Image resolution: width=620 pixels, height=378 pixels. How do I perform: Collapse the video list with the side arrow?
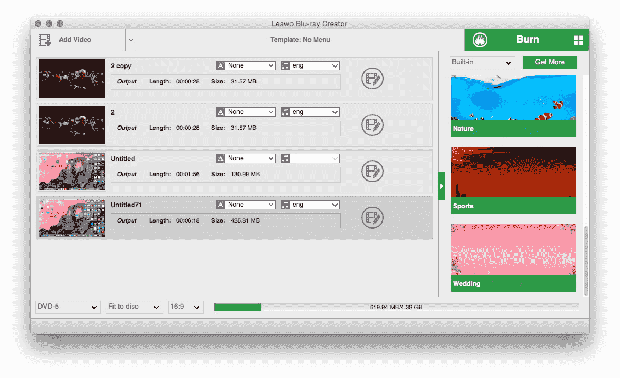pyautogui.click(x=442, y=185)
